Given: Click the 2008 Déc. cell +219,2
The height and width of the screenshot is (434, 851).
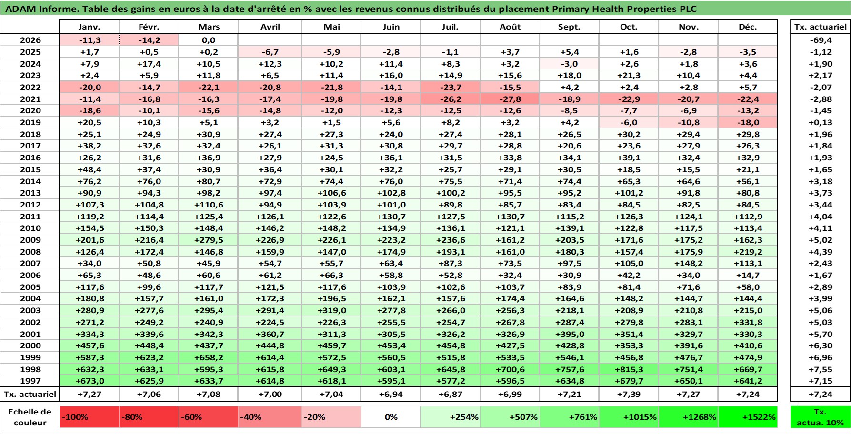Looking at the screenshot, I should coord(748,252).
